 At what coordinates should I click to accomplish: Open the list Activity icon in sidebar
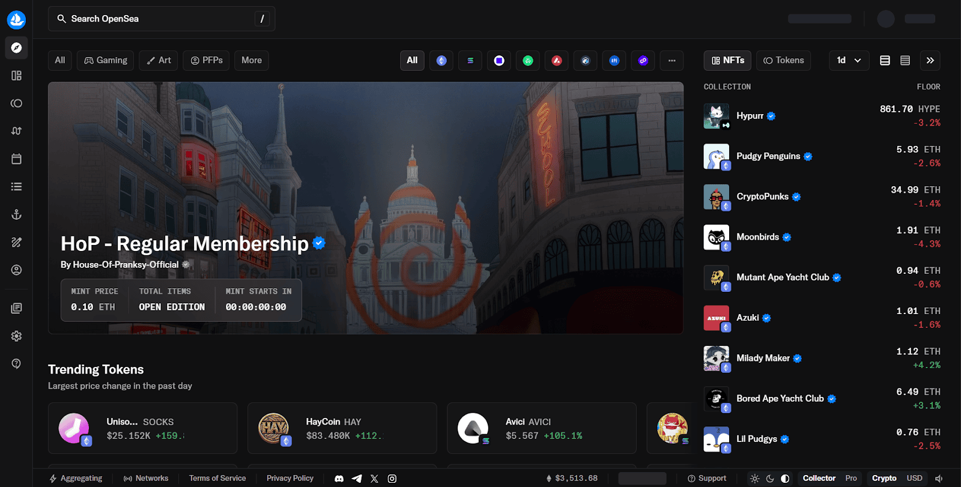coord(16,187)
